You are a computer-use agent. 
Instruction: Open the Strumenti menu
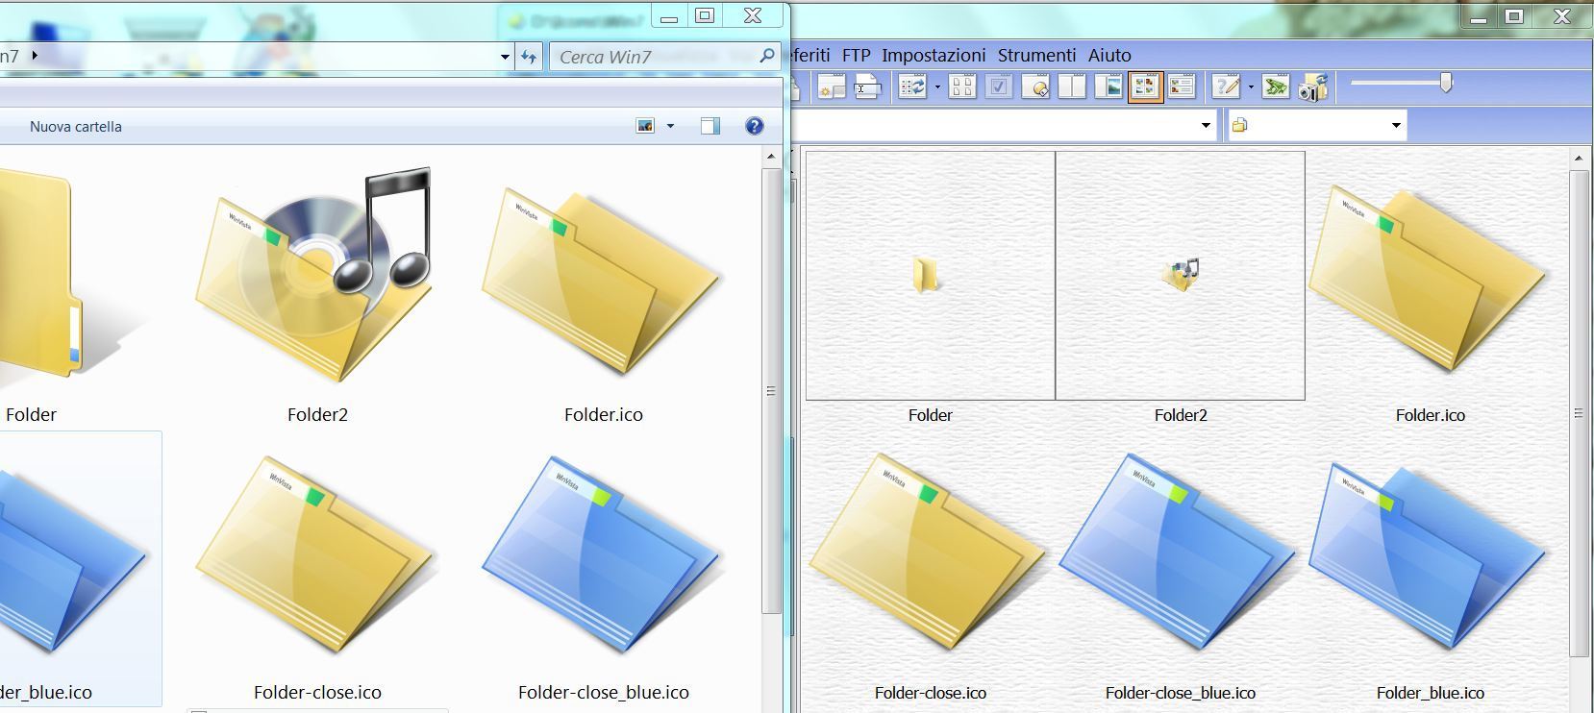(1036, 55)
